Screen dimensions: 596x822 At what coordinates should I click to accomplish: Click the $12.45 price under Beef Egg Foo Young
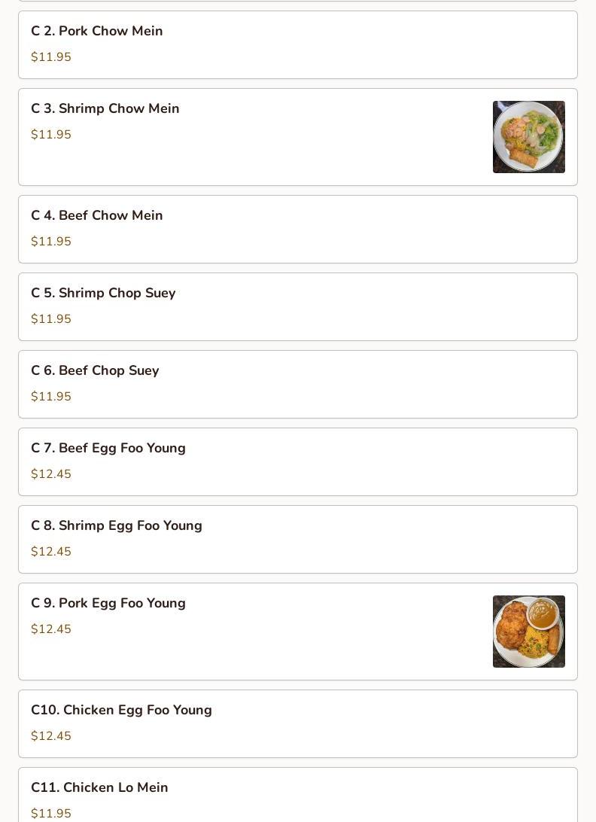pyautogui.click(x=51, y=474)
